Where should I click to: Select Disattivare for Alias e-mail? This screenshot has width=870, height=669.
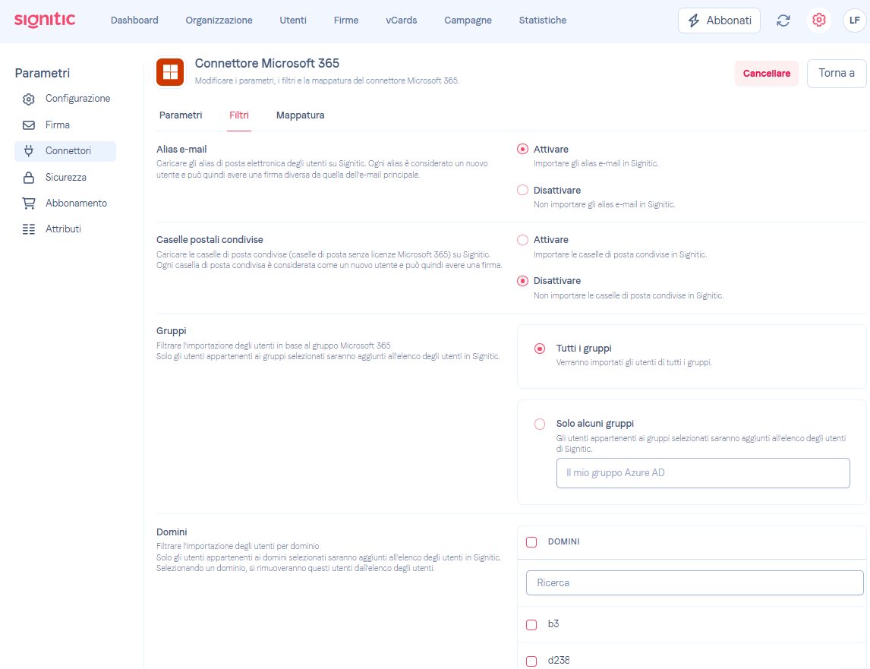[522, 190]
